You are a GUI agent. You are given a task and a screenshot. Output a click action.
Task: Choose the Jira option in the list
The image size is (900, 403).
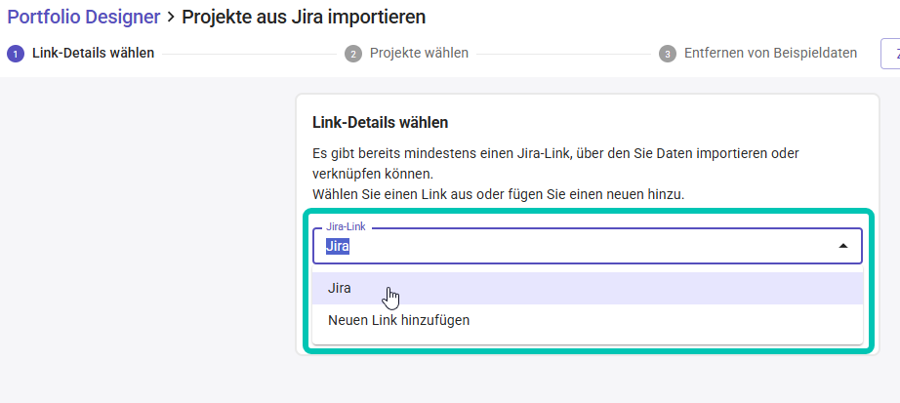[x=588, y=288]
